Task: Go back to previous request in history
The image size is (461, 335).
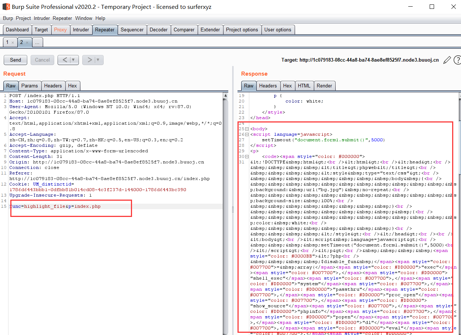Action: [64, 60]
